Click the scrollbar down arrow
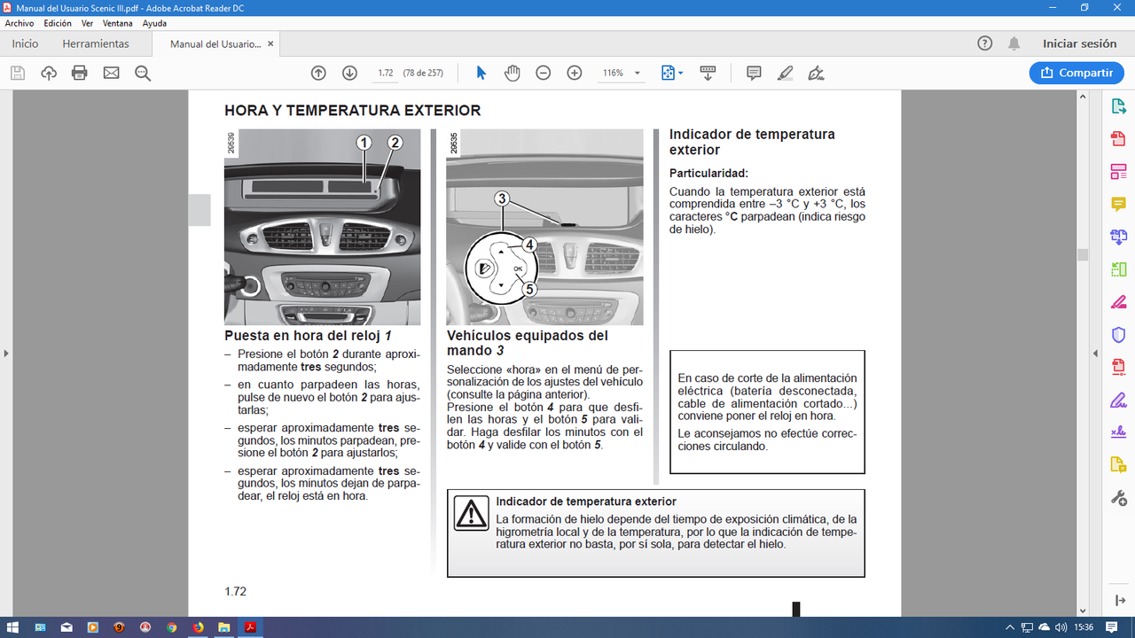 1082,611
